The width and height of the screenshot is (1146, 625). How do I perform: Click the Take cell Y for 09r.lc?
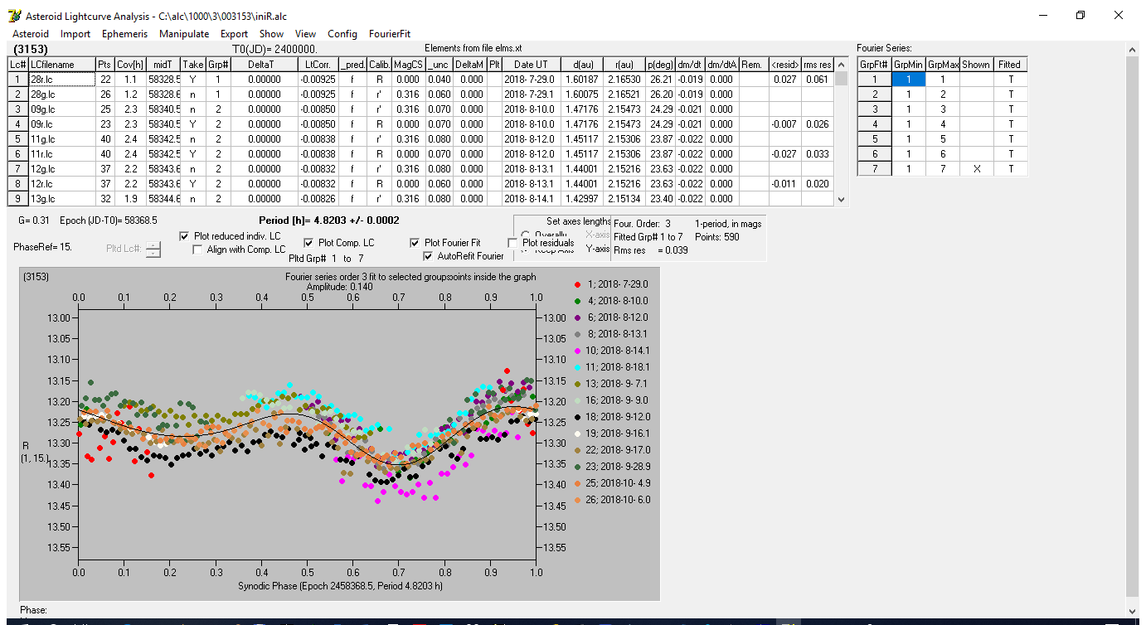pos(192,124)
